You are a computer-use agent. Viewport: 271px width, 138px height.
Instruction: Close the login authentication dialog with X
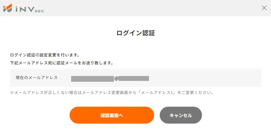pos(264,8)
